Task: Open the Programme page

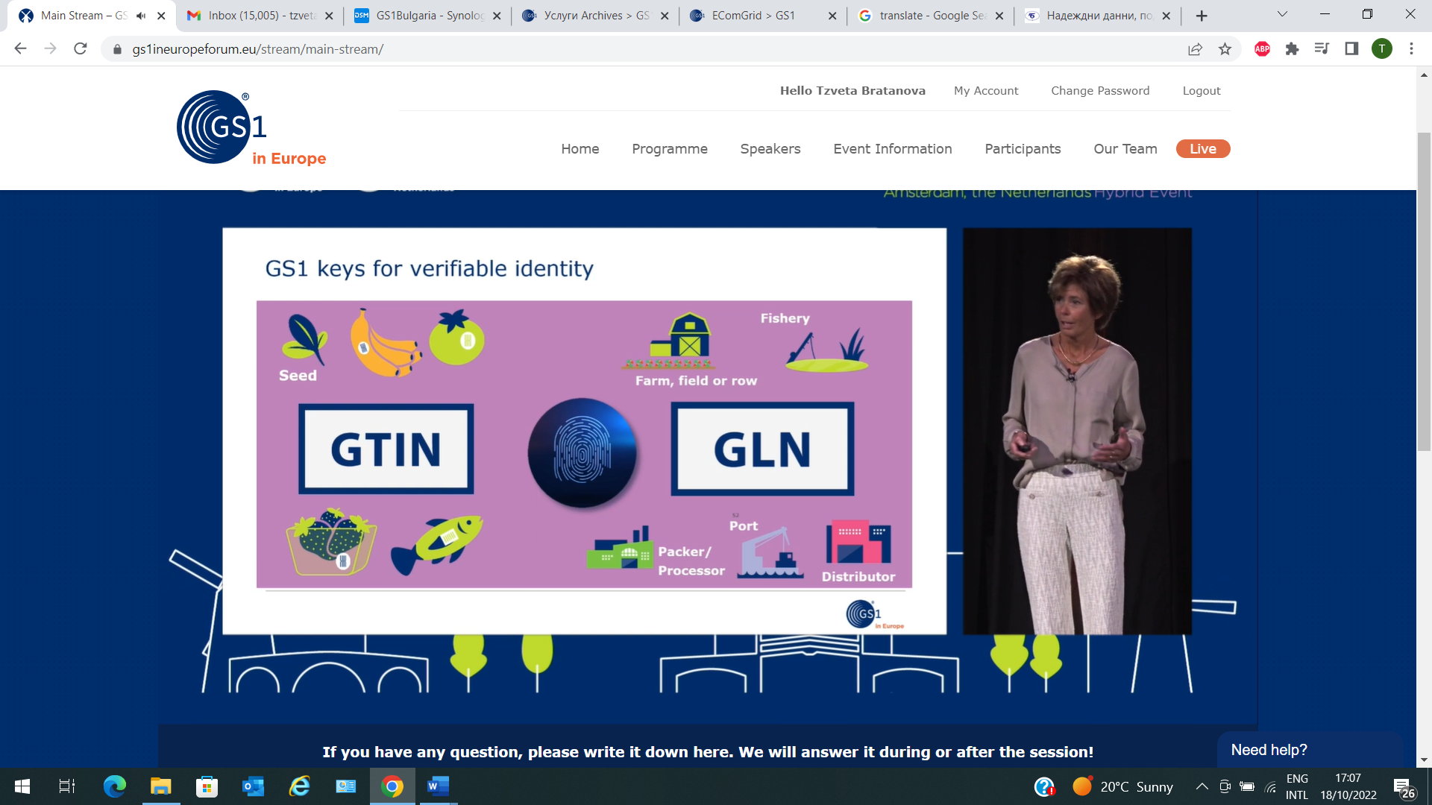Action: [x=670, y=149]
